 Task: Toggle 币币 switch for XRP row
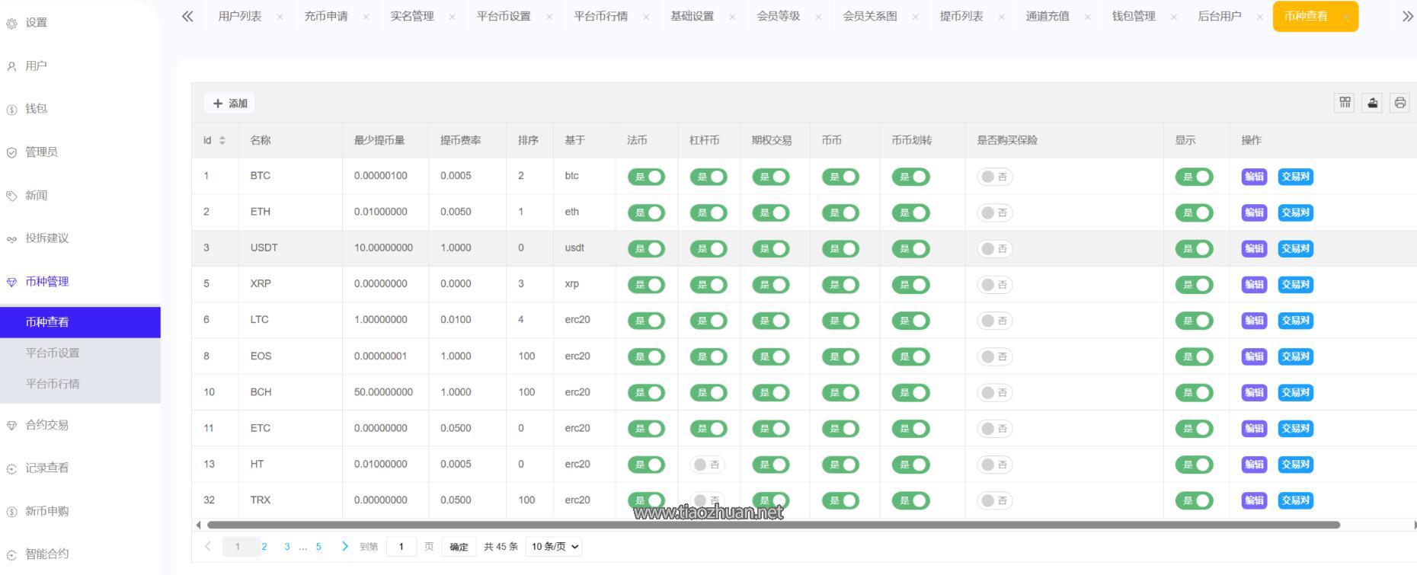841,285
